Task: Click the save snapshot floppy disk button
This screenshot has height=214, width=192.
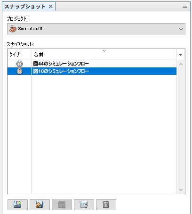Action: click(x=40, y=205)
